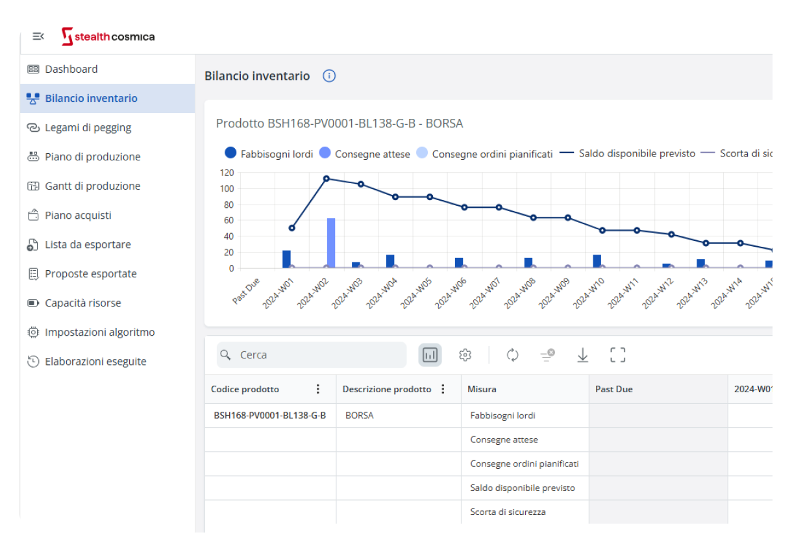Screen dimensions: 792x552
Task: Download the inventory table data
Action: (x=583, y=355)
